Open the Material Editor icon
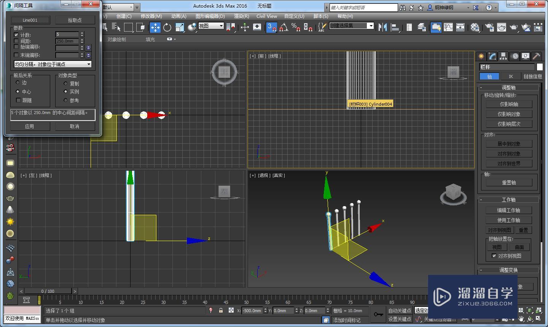This screenshot has width=548, height=327. (475, 27)
